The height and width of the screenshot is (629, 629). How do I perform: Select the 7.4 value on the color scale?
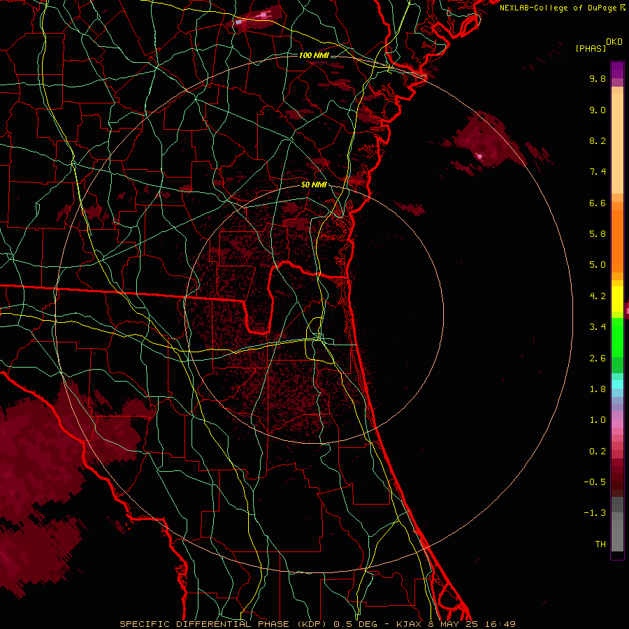pyautogui.click(x=598, y=172)
